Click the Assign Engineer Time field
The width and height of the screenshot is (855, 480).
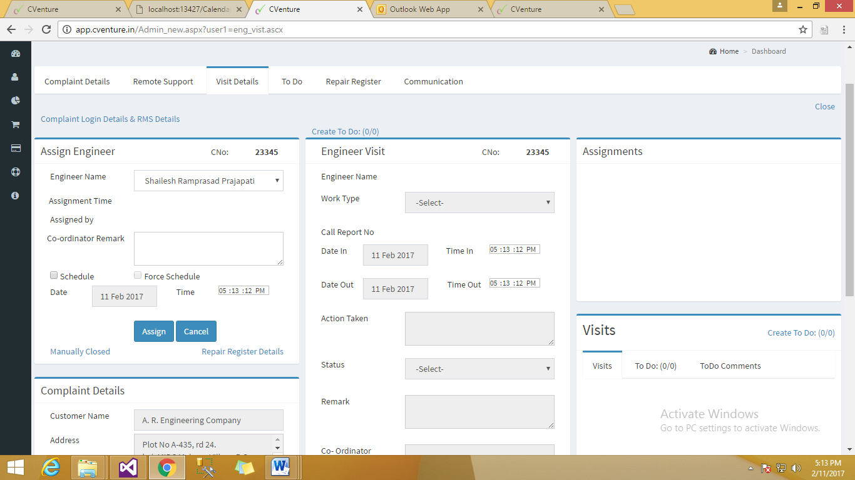click(243, 291)
